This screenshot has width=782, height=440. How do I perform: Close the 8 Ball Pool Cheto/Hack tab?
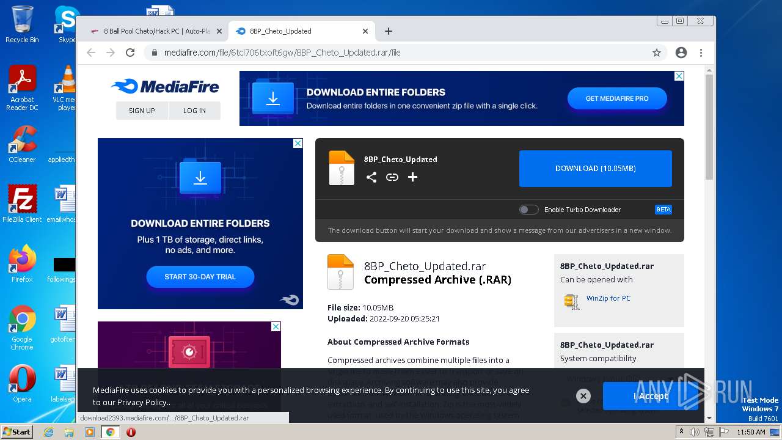pyautogui.click(x=219, y=31)
